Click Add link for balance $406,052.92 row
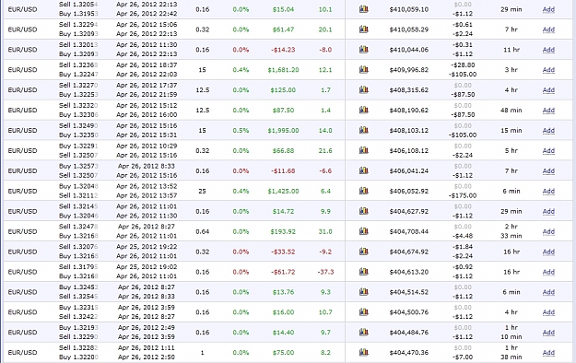 (548, 191)
